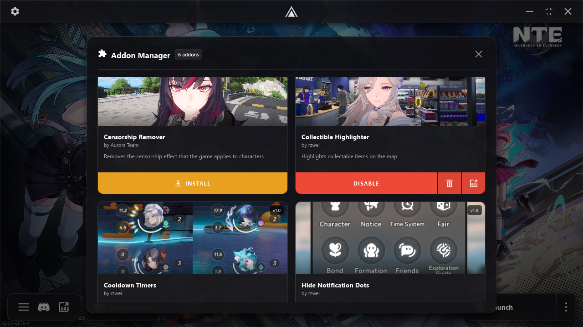Image resolution: width=583 pixels, height=327 pixels.
Task: Click the Cooldown Timers preview image
Action: coord(193,238)
